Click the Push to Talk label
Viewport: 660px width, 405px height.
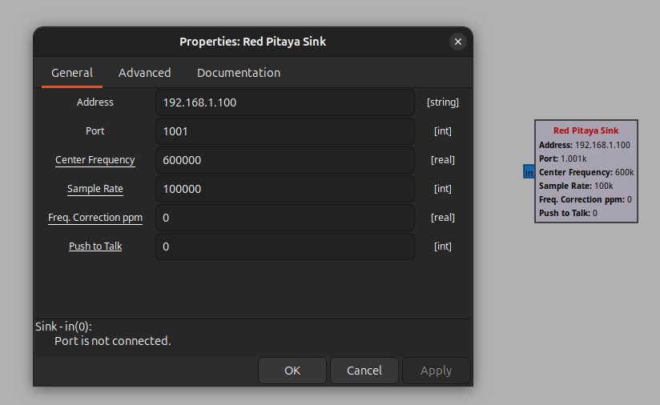(95, 246)
